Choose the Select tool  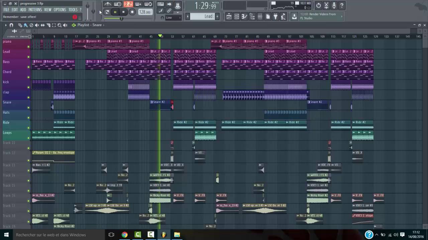[54, 25]
